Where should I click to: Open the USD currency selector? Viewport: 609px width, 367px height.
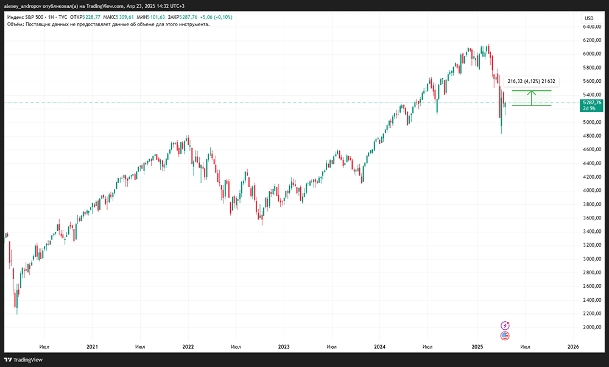point(589,18)
